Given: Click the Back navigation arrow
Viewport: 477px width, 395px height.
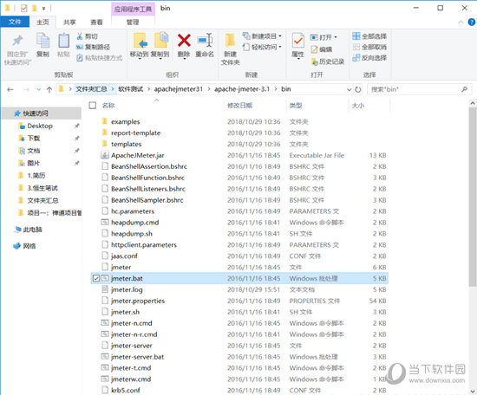Looking at the screenshot, I should point(10,89).
